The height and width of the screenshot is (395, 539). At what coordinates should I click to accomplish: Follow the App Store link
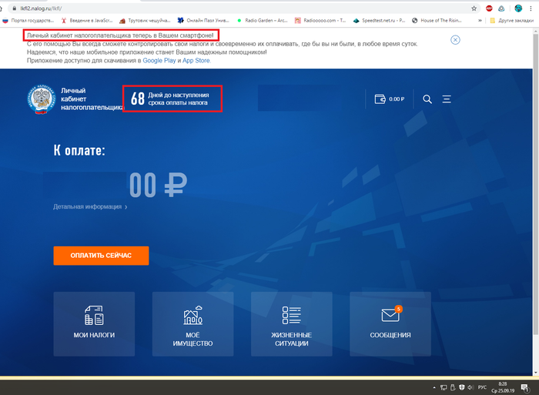(x=196, y=61)
